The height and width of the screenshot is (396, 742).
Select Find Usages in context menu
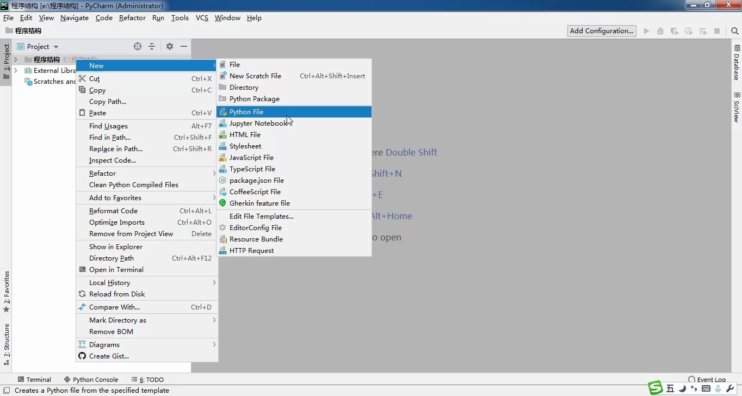tap(147, 126)
